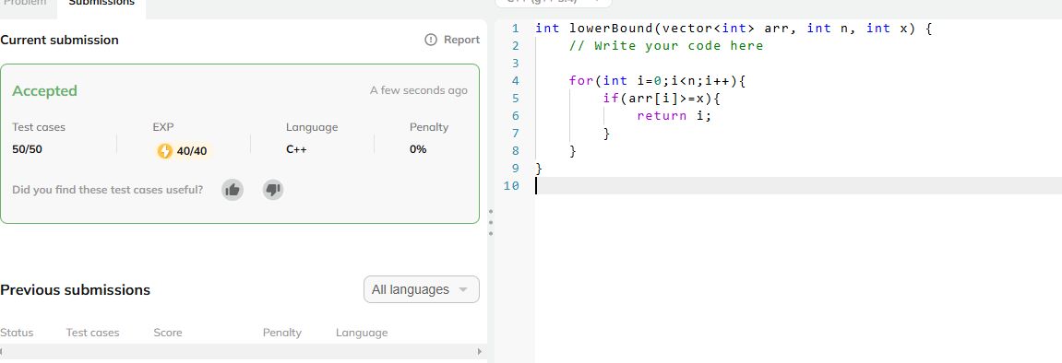This screenshot has width=1062, height=363.
Task: Click the horizontal scrollbar track under submissions
Action: [241, 352]
